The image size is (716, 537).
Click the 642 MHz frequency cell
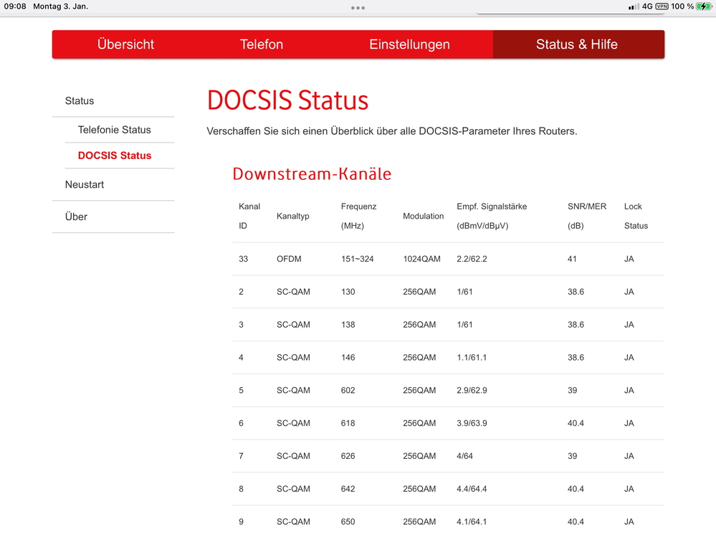348,489
